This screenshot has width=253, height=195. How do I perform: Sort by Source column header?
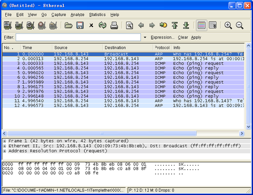77,48
